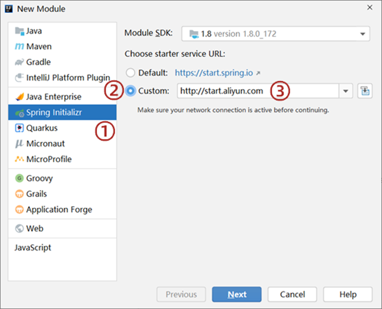Click the Next button

pyautogui.click(x=236, y=295)
